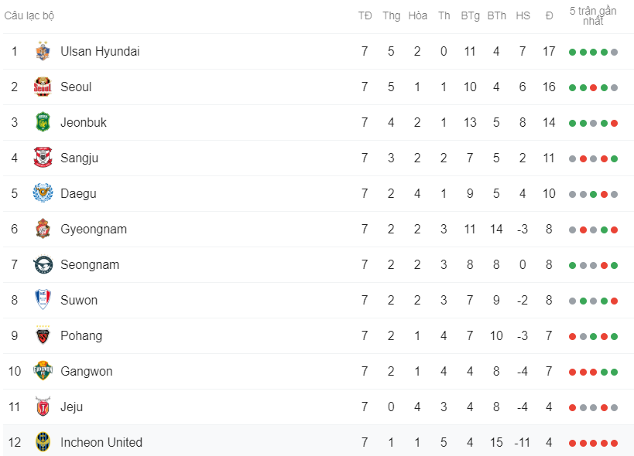Click the Câu lạc bộ column header
634x456 pixels.
[x=29, y=15]
